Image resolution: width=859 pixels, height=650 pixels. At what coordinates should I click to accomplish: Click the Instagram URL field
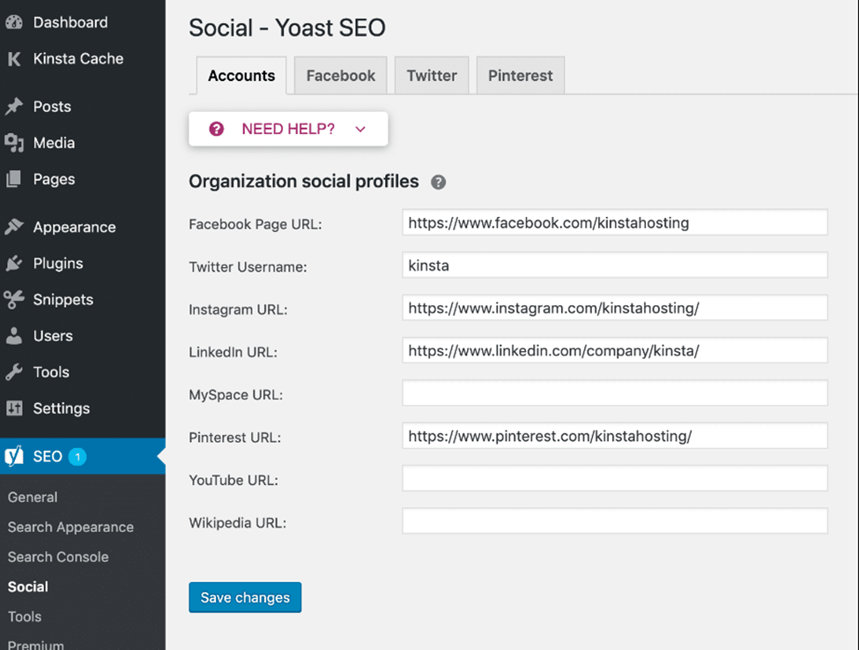coord(615,308)
